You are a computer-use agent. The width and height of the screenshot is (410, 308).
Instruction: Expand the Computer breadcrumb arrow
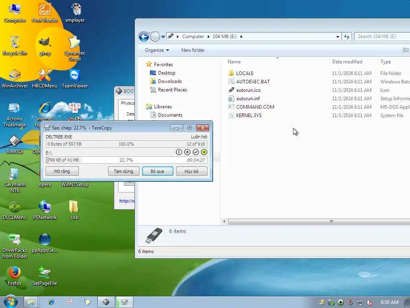point(208,36)
